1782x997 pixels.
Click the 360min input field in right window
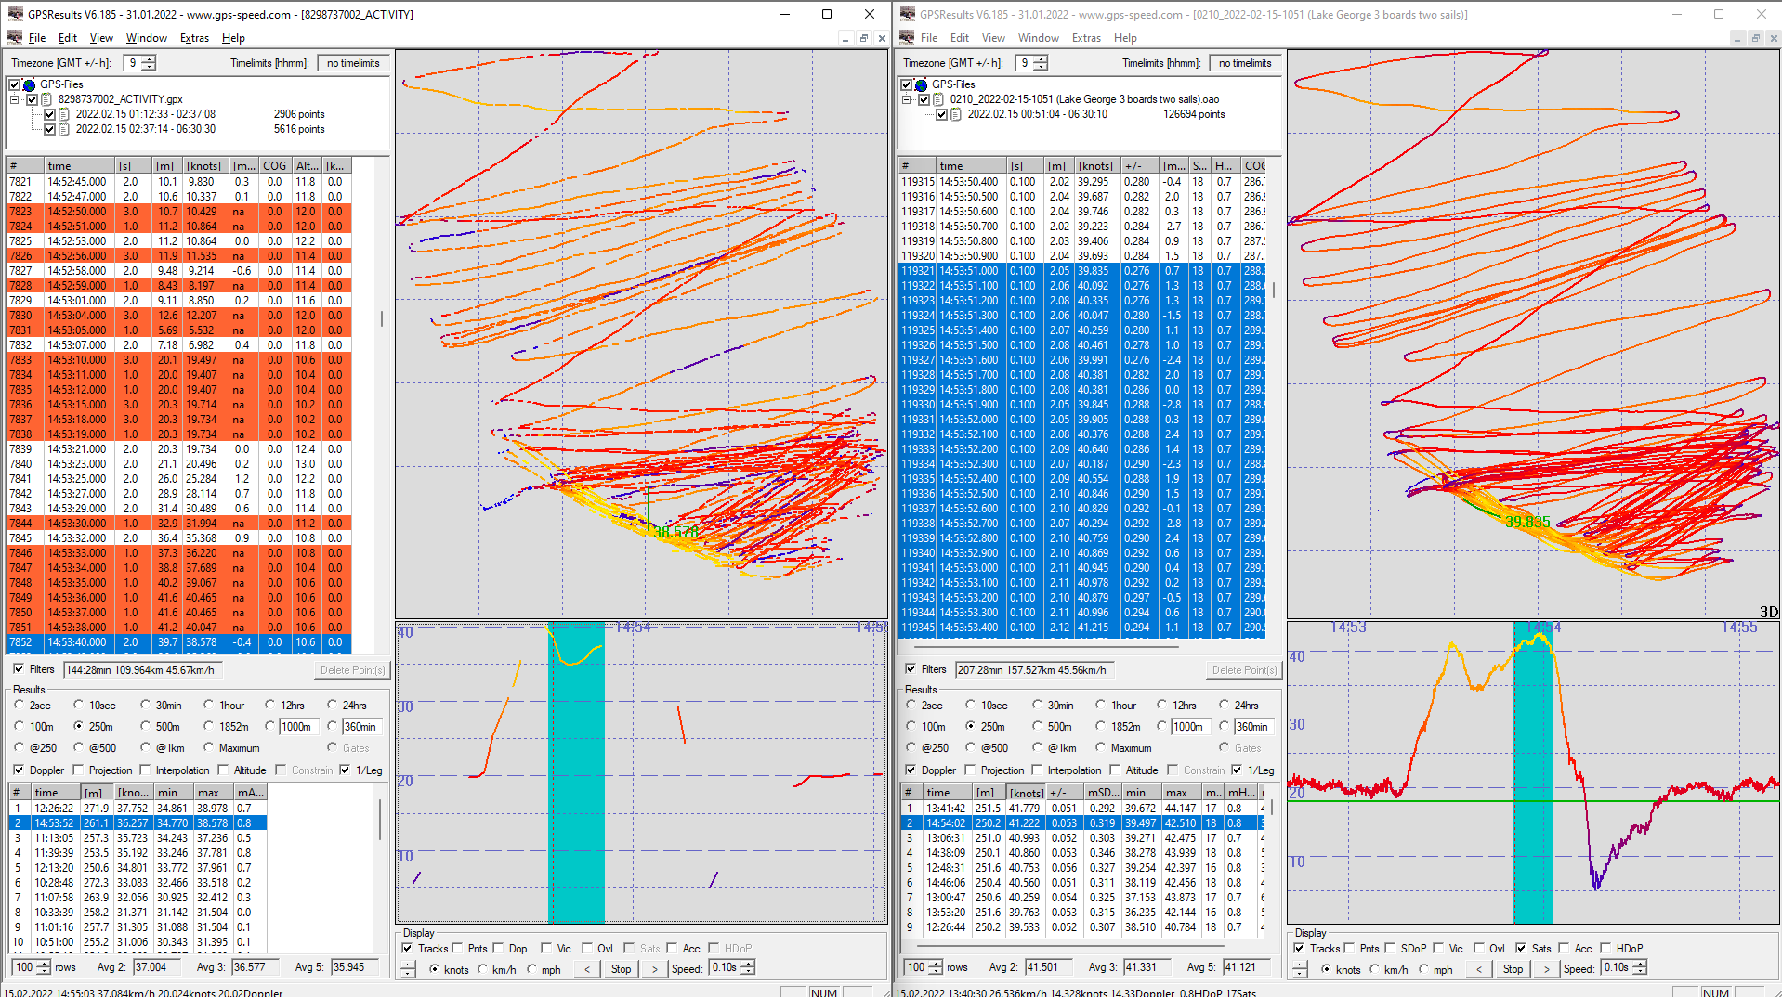point(1252,726)
